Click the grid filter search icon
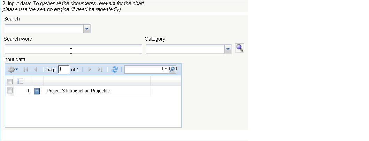 [172, 70]
